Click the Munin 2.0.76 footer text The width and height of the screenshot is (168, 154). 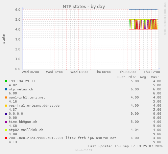[84, 150]
